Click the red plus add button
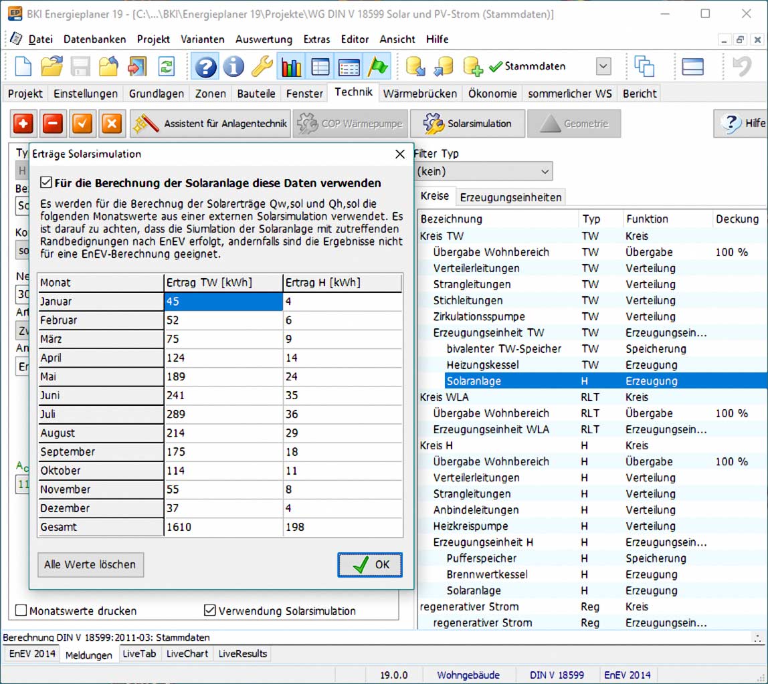The width and height of the screenshot is (768, 684). [23, 124]
